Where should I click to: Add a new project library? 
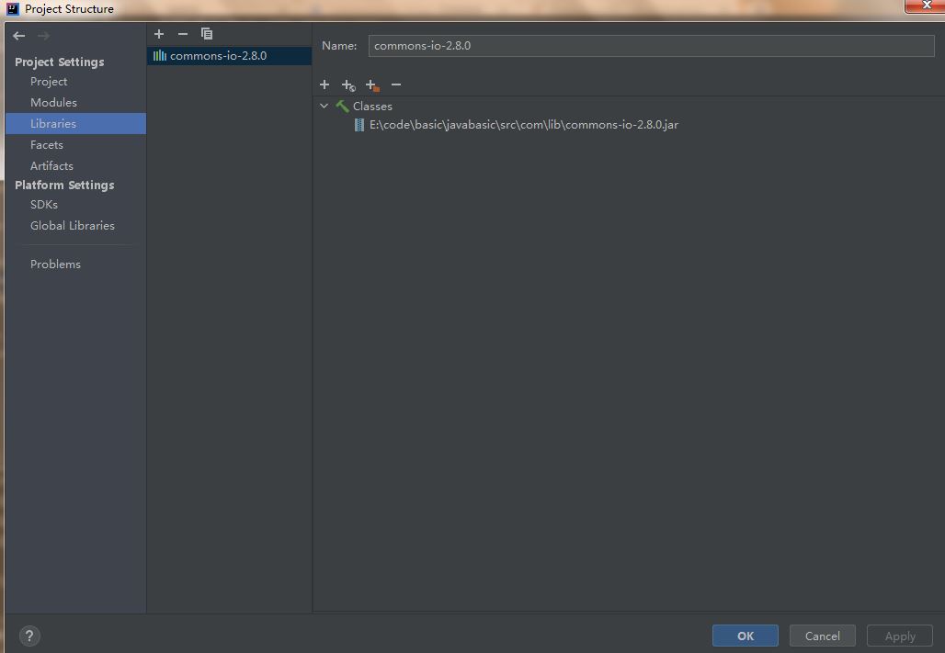pos(159,34)
